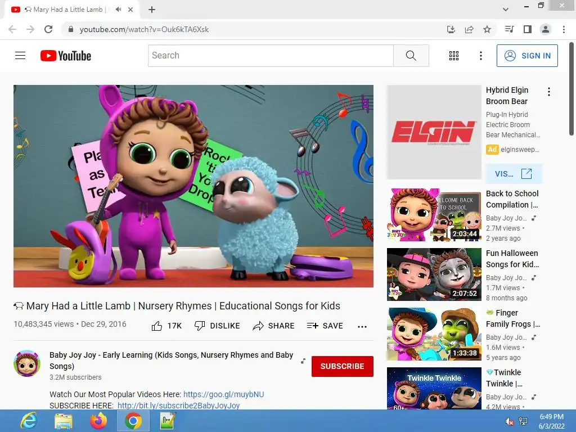Open a new Chrome tab
The width and height of the screenshot is (576, 432).
[152, 10]
